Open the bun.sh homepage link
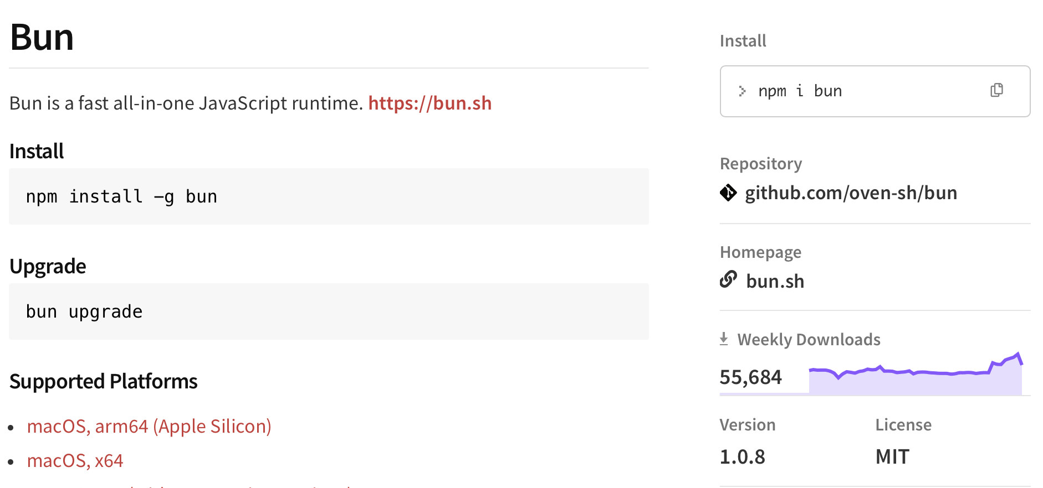This screenshot has width=1043, height=488. (x=775, y=281)
